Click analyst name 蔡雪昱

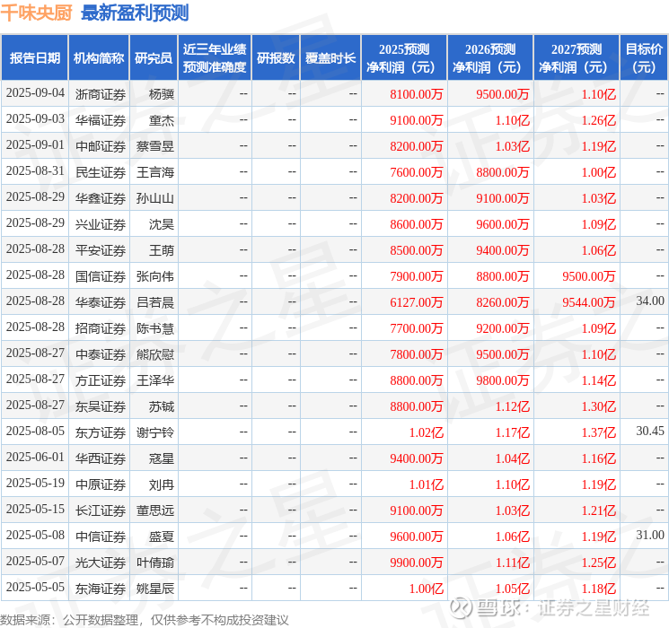pyautogui.click(x=154, y=146)
